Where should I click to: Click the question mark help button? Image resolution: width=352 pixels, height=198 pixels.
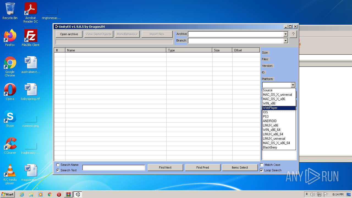293,34
